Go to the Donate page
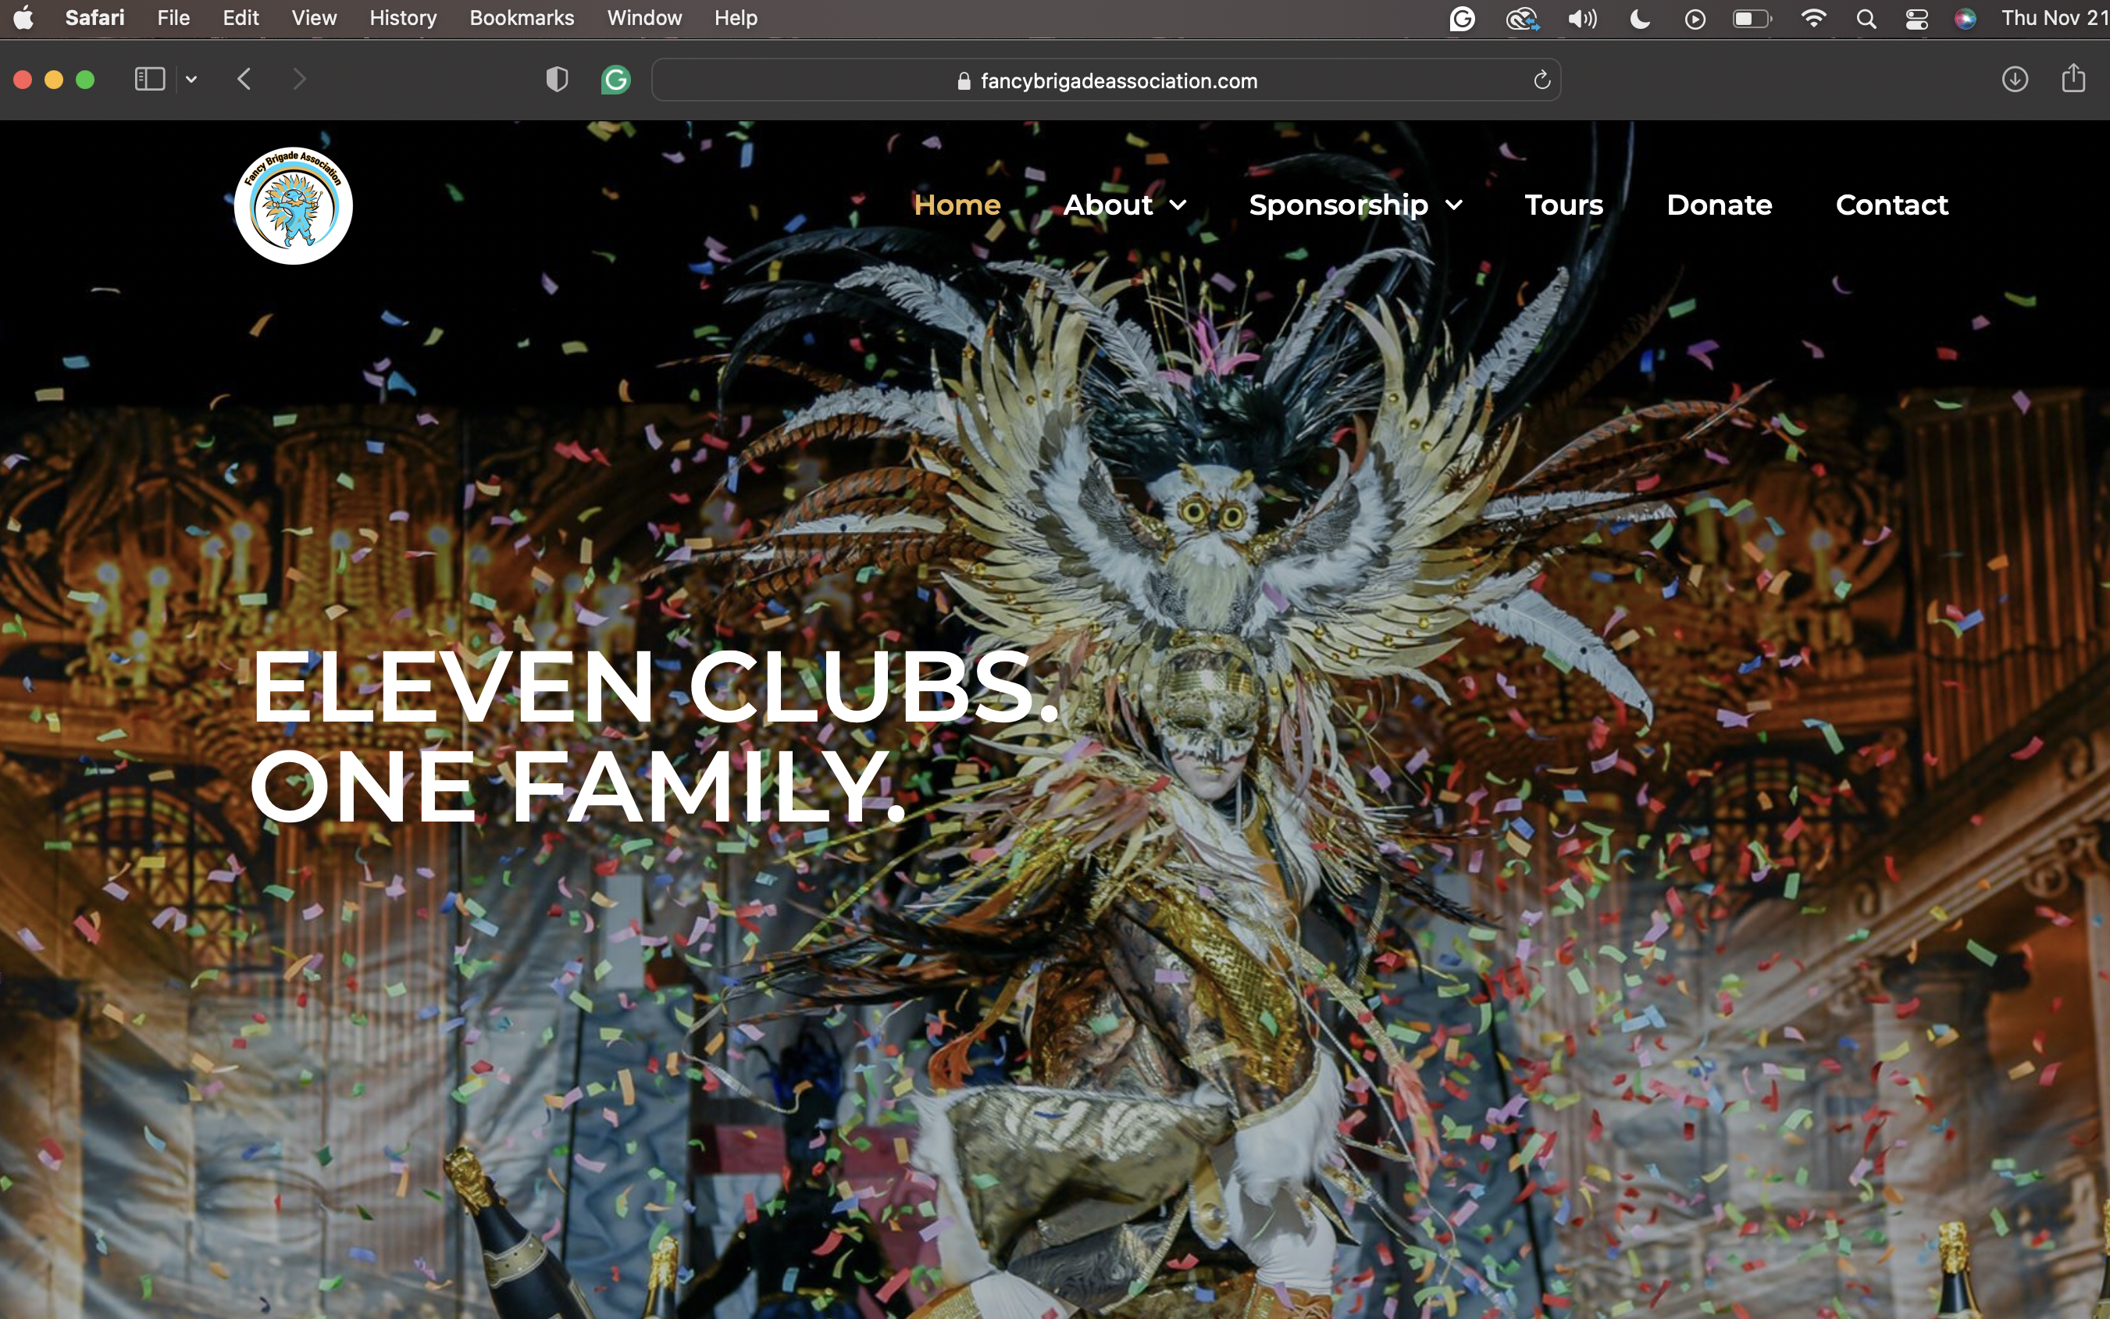Screen dimensions: 2110x1319 click(1718, 205)
